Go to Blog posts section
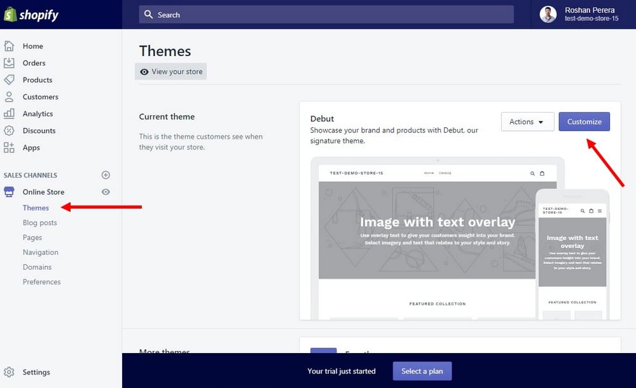This screenshot has height=388, width=636. pos(39,223)
